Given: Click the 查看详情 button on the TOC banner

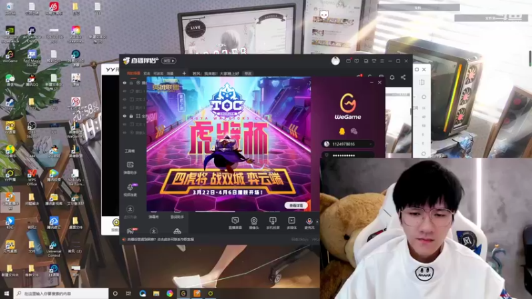Looking at the screenshot, I should (x=296, y=205).
